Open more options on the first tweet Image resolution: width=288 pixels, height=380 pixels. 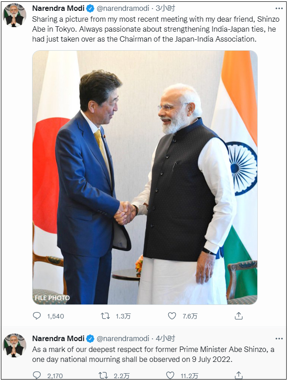279,9
